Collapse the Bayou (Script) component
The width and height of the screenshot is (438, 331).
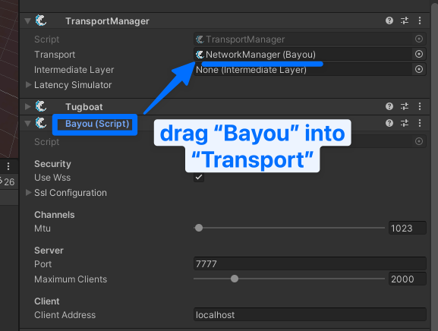coord(27,124)
